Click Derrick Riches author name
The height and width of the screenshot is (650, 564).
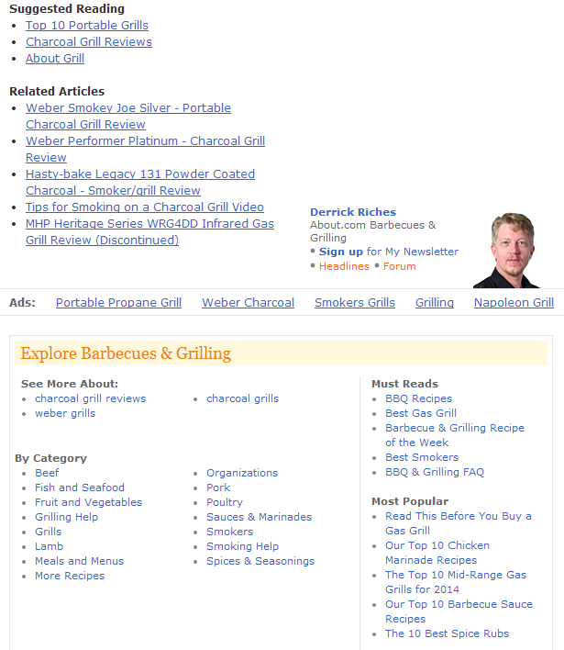(353, 212)
